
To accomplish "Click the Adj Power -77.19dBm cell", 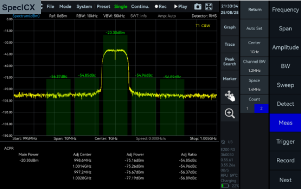I will tap(134, 178).
